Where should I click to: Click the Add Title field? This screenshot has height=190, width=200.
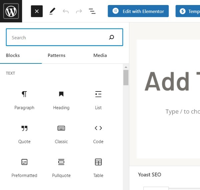[x=172, y=81]
